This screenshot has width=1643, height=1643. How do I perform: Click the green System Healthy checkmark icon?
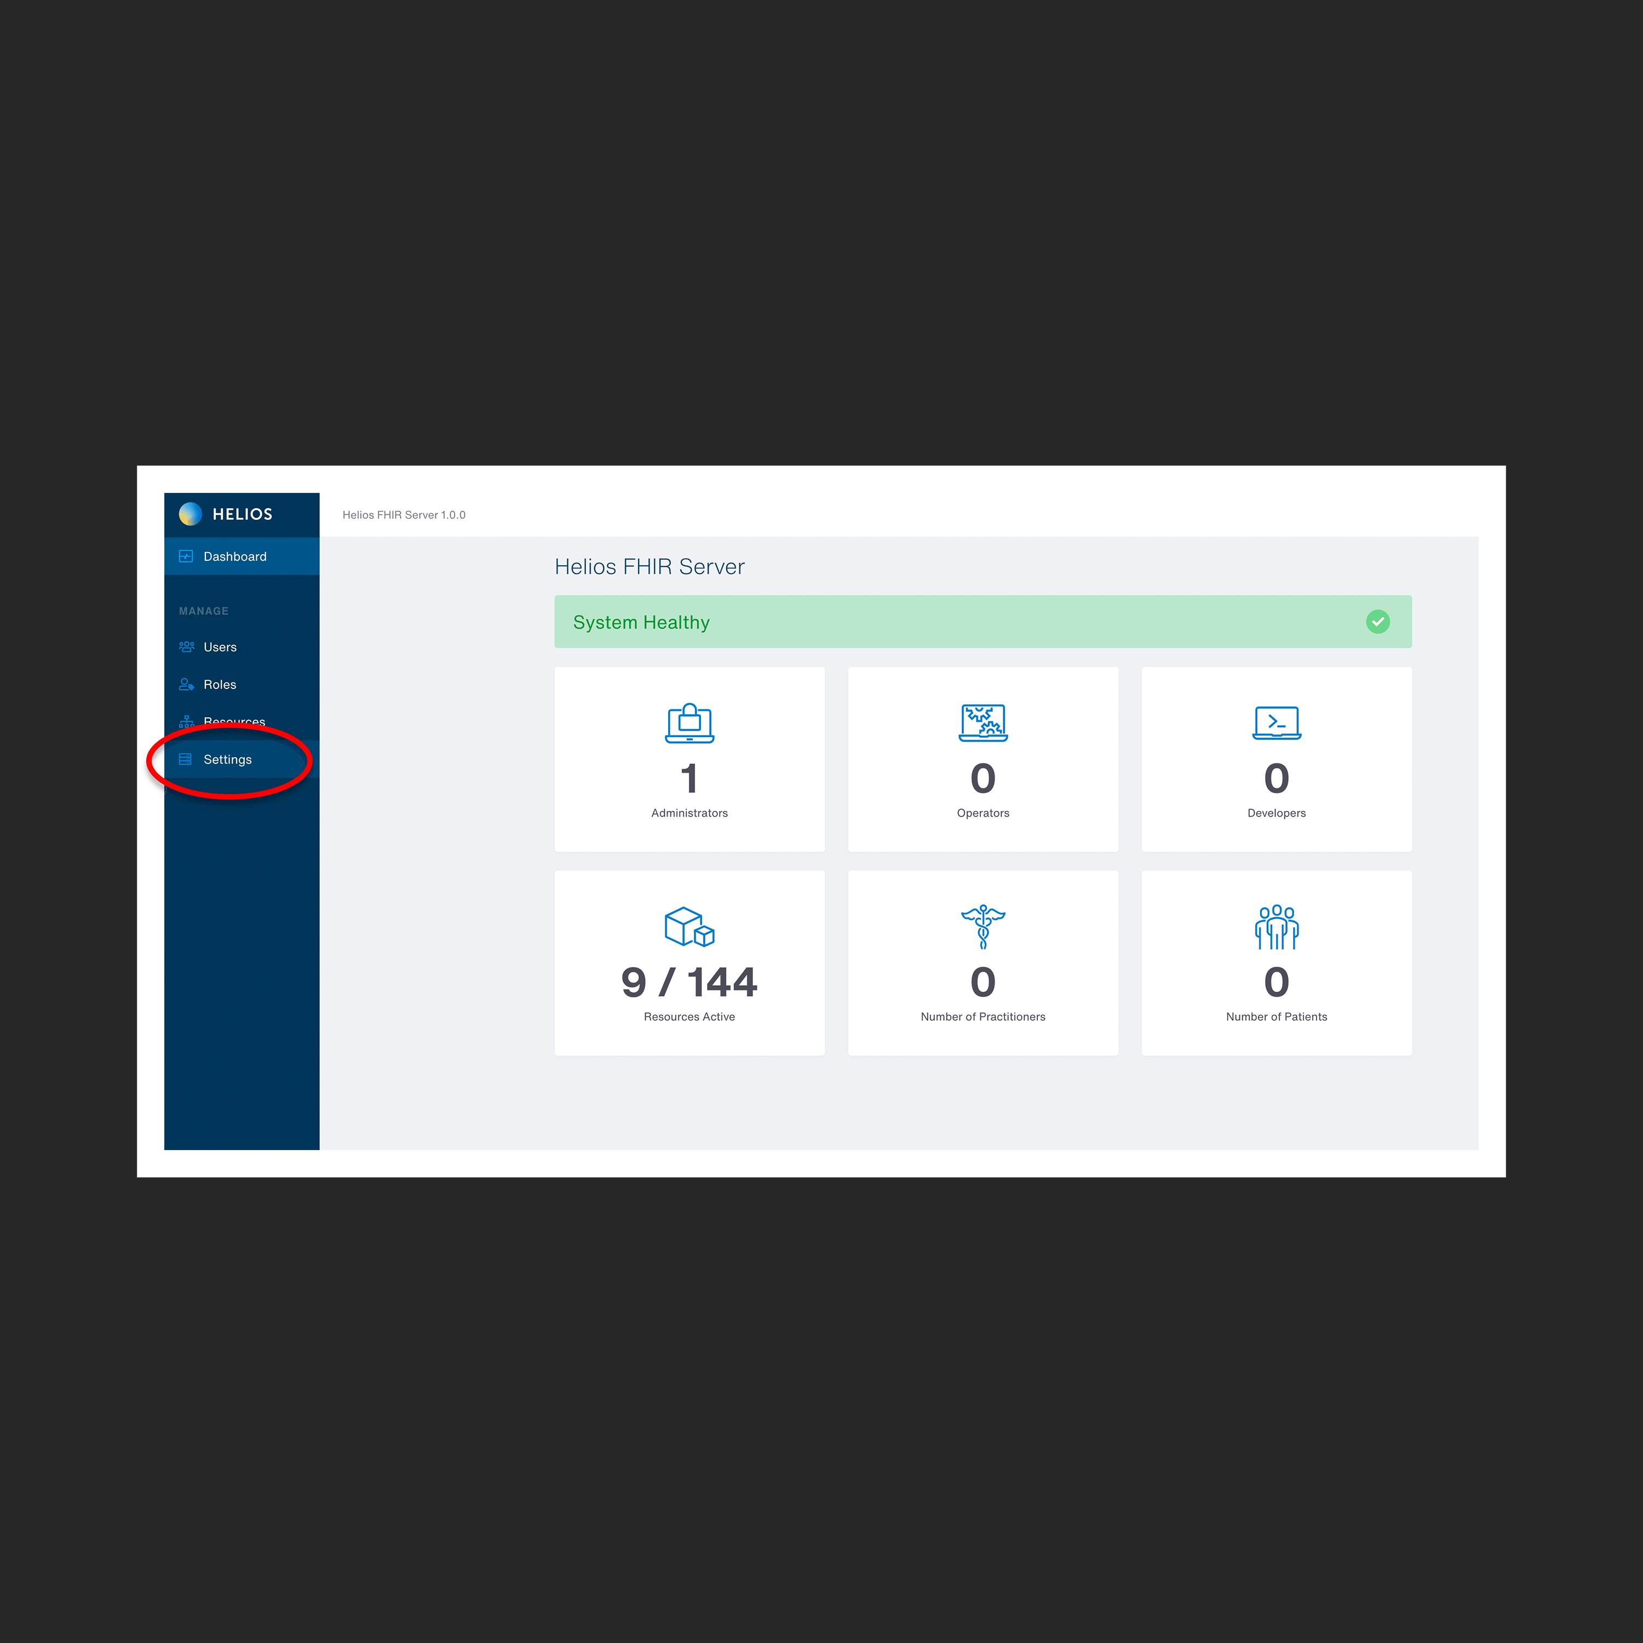click(1378, 622)
